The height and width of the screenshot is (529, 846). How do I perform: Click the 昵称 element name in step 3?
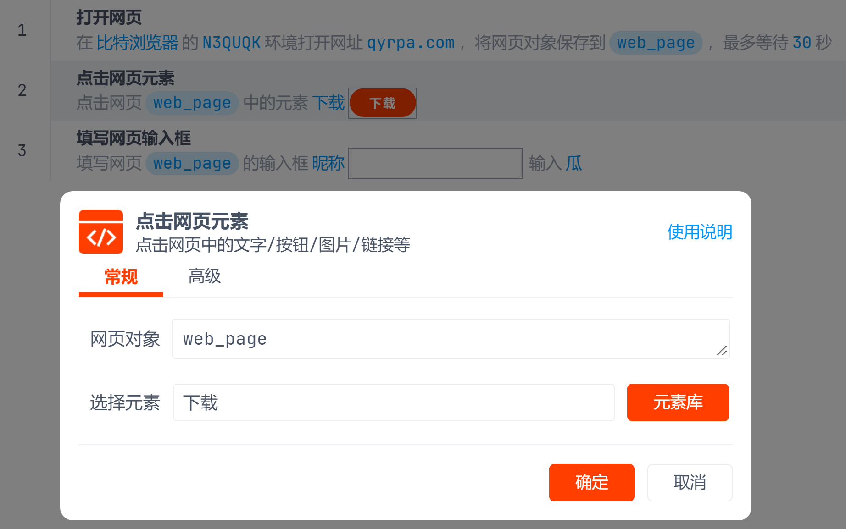pyautogui.click(x=328, y=163)
